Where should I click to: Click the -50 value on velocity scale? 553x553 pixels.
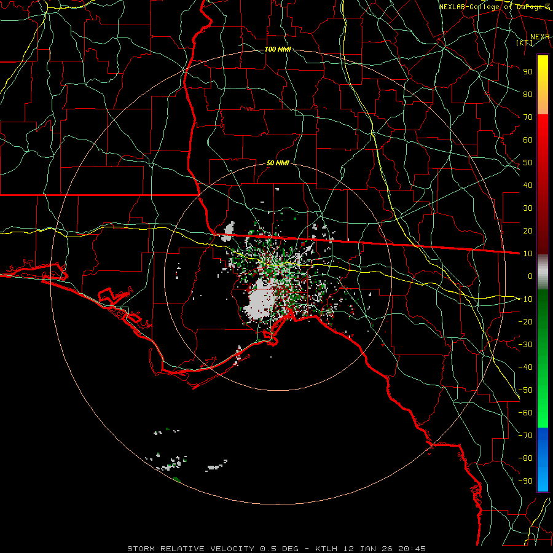(x=525, y=390)
